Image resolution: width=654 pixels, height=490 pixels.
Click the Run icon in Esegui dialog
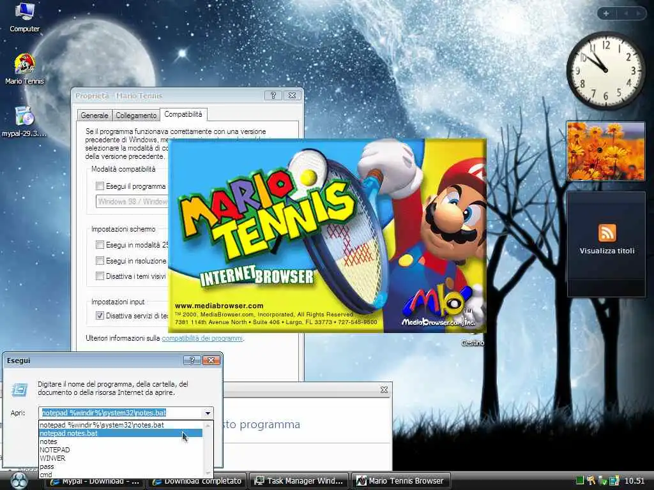20,389
